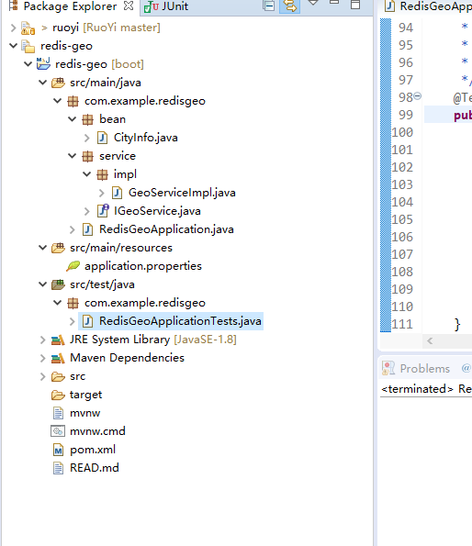This screenshot has width=472, height=546.
Task: Click the mvnw.cmd file icon
Action: pos(58,431)
